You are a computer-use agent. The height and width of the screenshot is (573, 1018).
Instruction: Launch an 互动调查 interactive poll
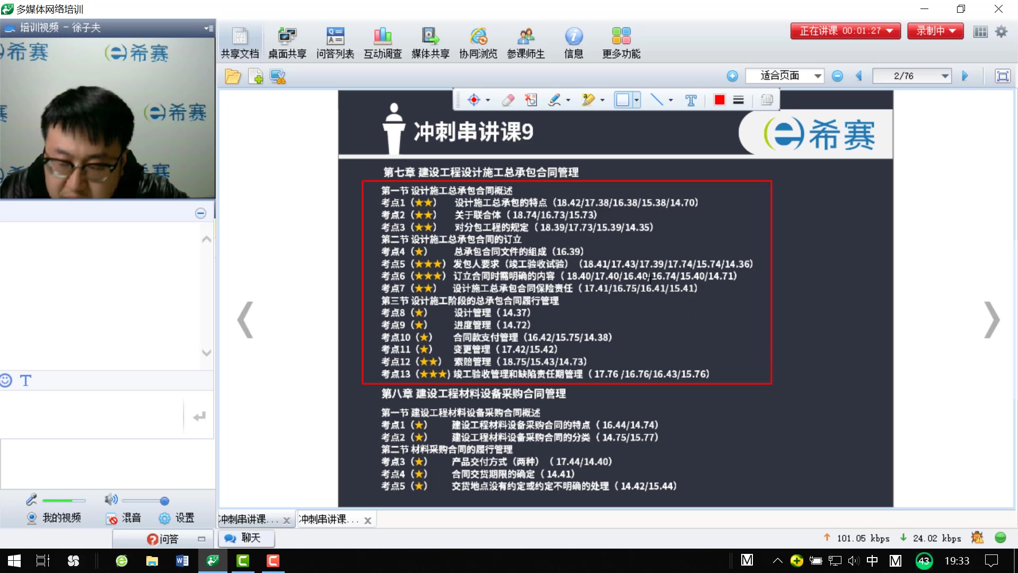(x=382, y=42)
